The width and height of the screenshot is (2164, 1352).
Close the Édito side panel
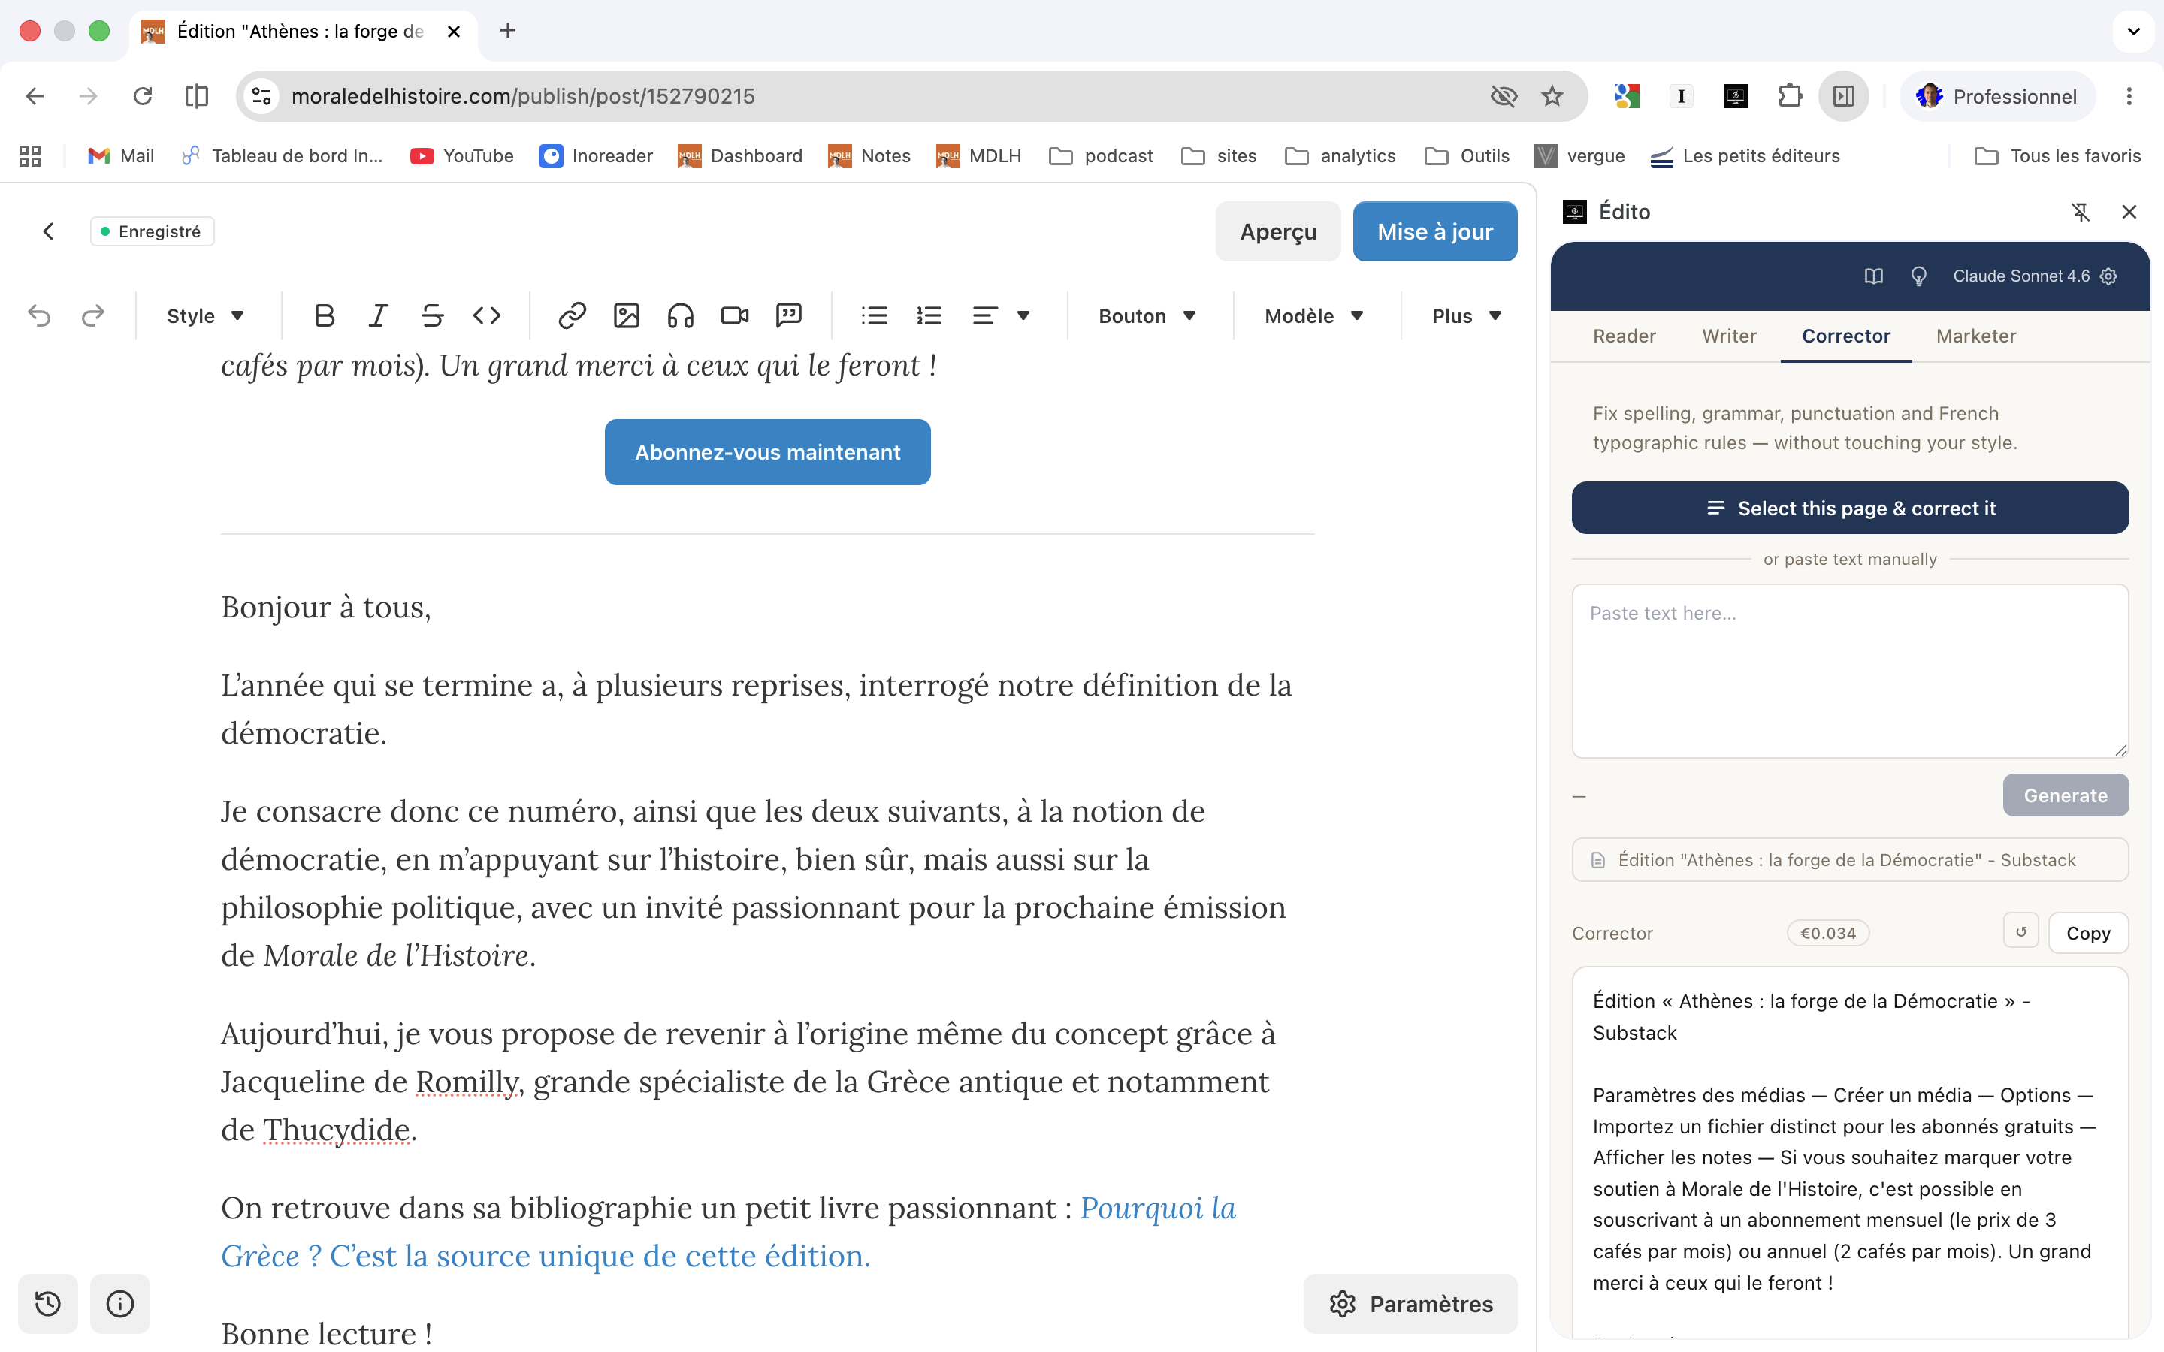[x=2128, y=212]
